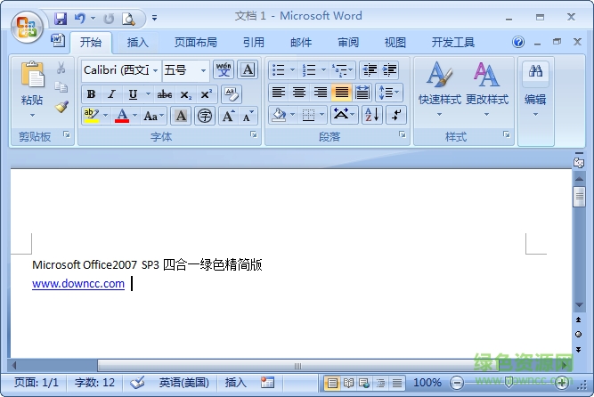This screenshot has width=594, height=397.
Task: Activate the Format Painter brush
Action: [x=61, y=107]
